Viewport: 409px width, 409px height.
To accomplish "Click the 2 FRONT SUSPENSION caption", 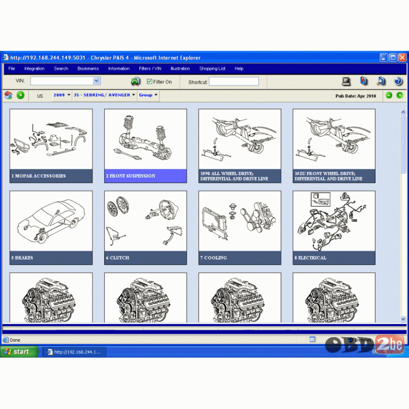I will pos(146,176).
